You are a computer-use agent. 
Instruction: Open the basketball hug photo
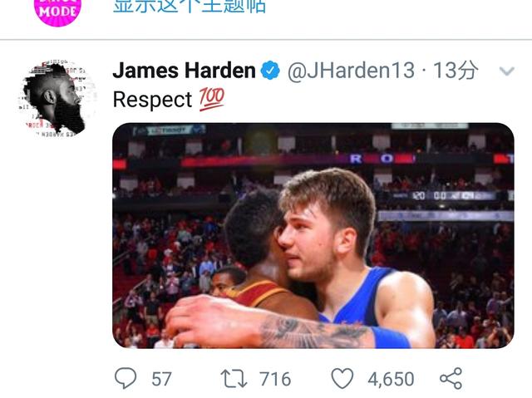313,236
